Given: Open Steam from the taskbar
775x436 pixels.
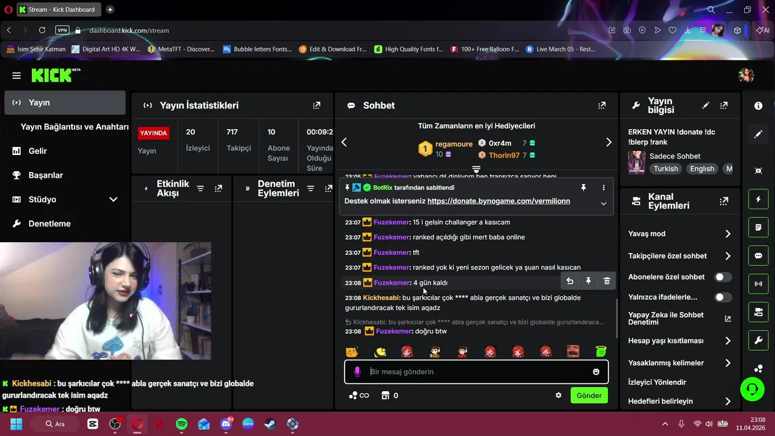Looking at the screenshot, I should coord(270,424).
